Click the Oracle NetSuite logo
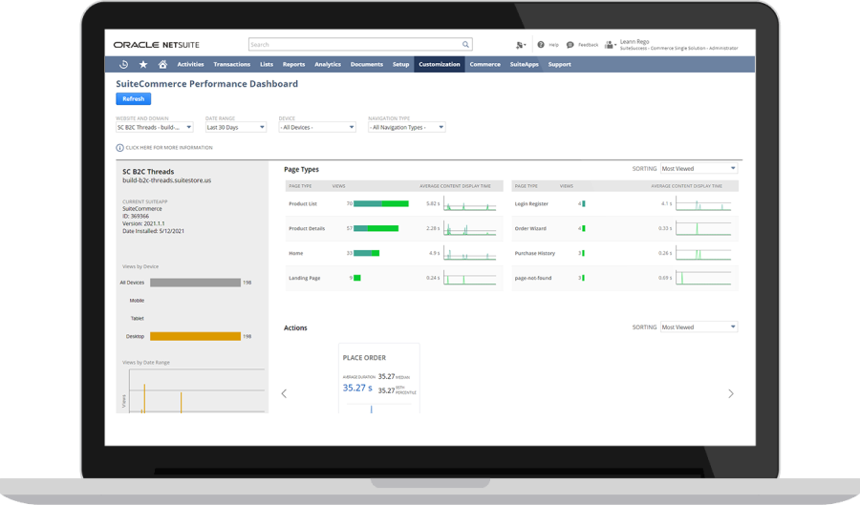 (x=157, y=45)
